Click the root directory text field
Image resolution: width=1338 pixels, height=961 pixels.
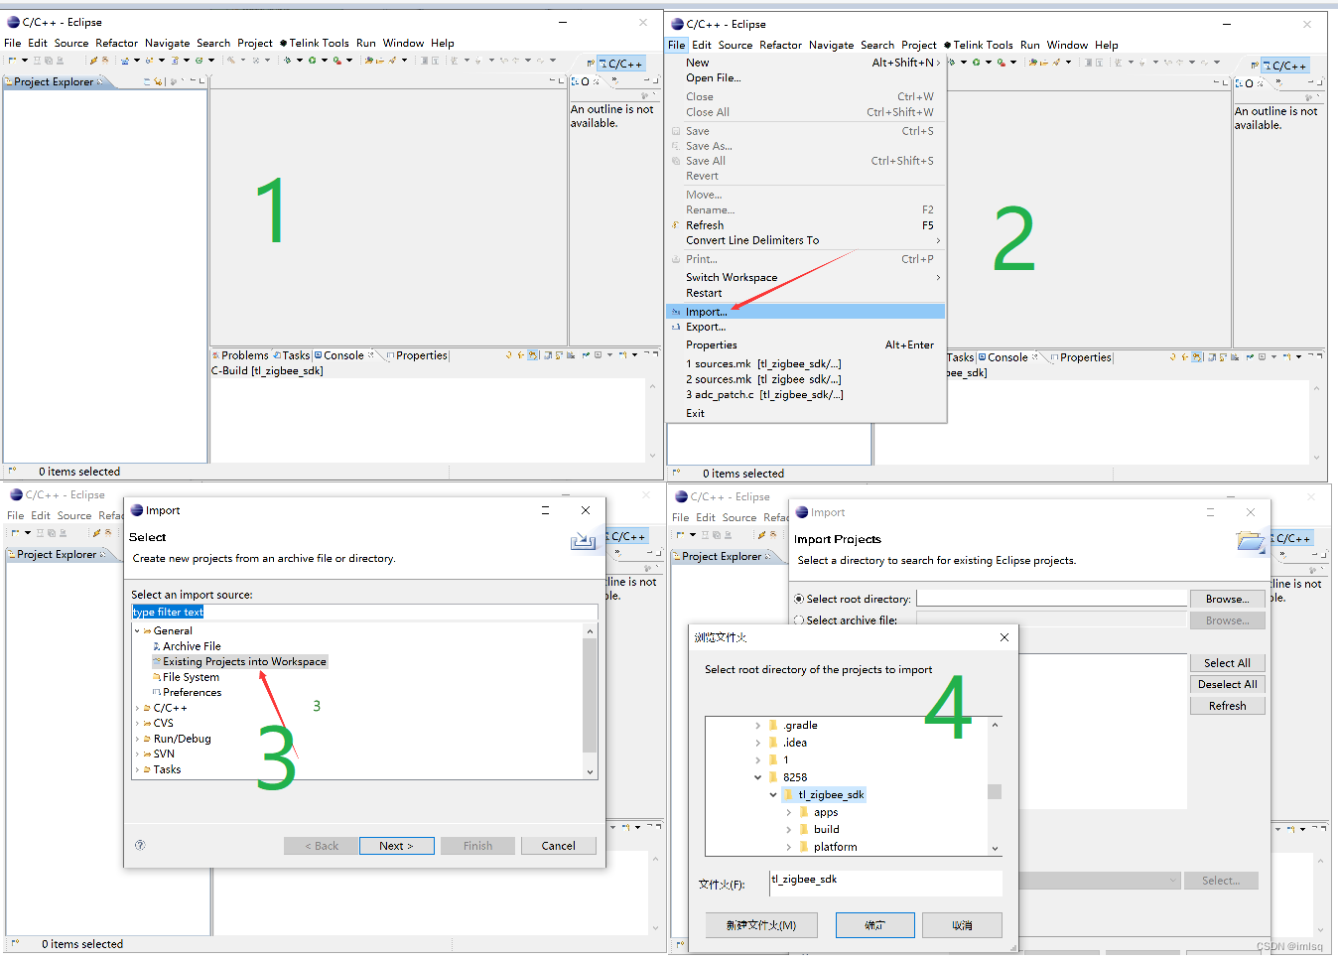pyautogui.click(x=1052, y=599)
